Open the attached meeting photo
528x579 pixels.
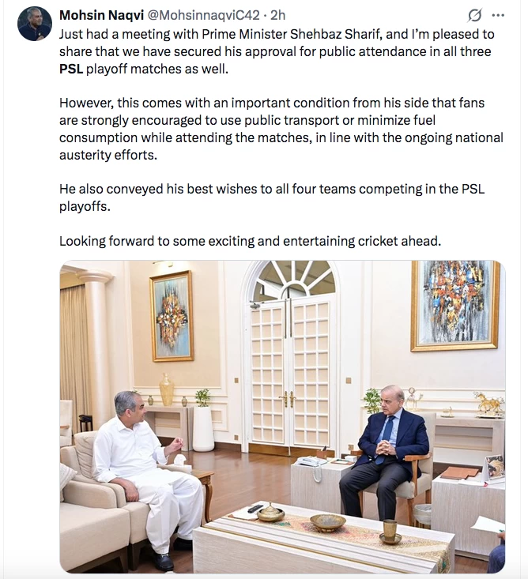click(x=282, y=416)
